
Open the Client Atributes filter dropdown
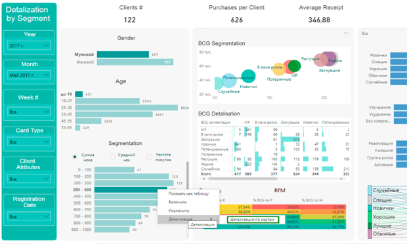(x=29, y=179)
